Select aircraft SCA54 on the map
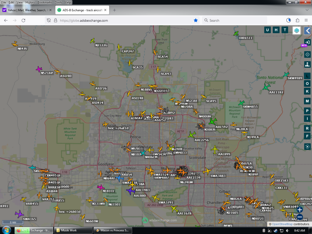 point(155,52)
